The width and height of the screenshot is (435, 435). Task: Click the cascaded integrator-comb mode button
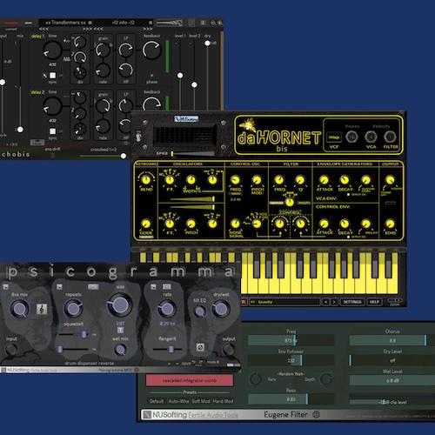point(190,380)
